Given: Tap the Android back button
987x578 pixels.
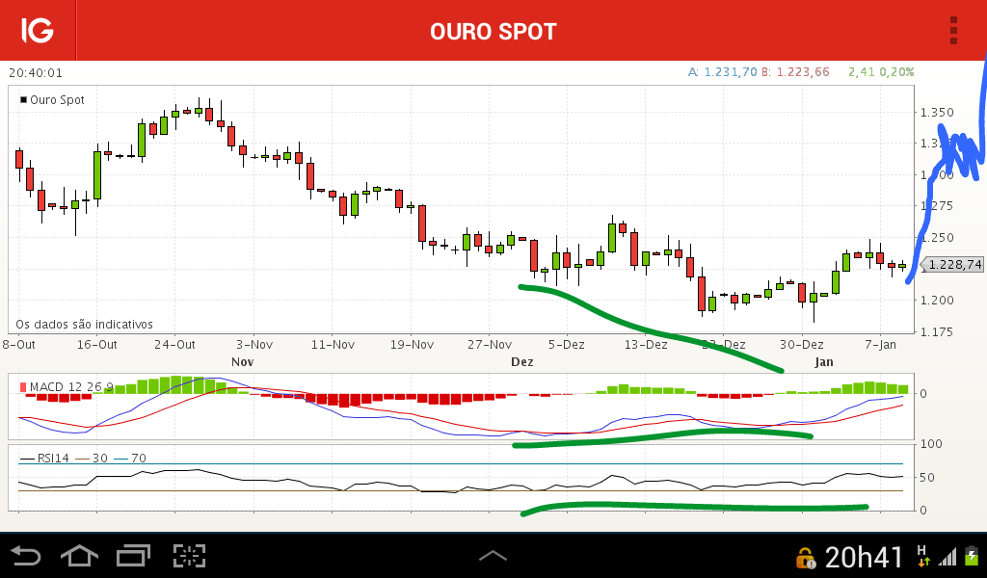Looking at the screenshot, I should point(26,556).
